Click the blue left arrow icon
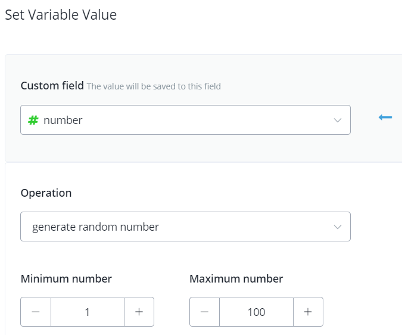This screenshot has height=335, width=402. pyautogui.click(x=385, y=117)
